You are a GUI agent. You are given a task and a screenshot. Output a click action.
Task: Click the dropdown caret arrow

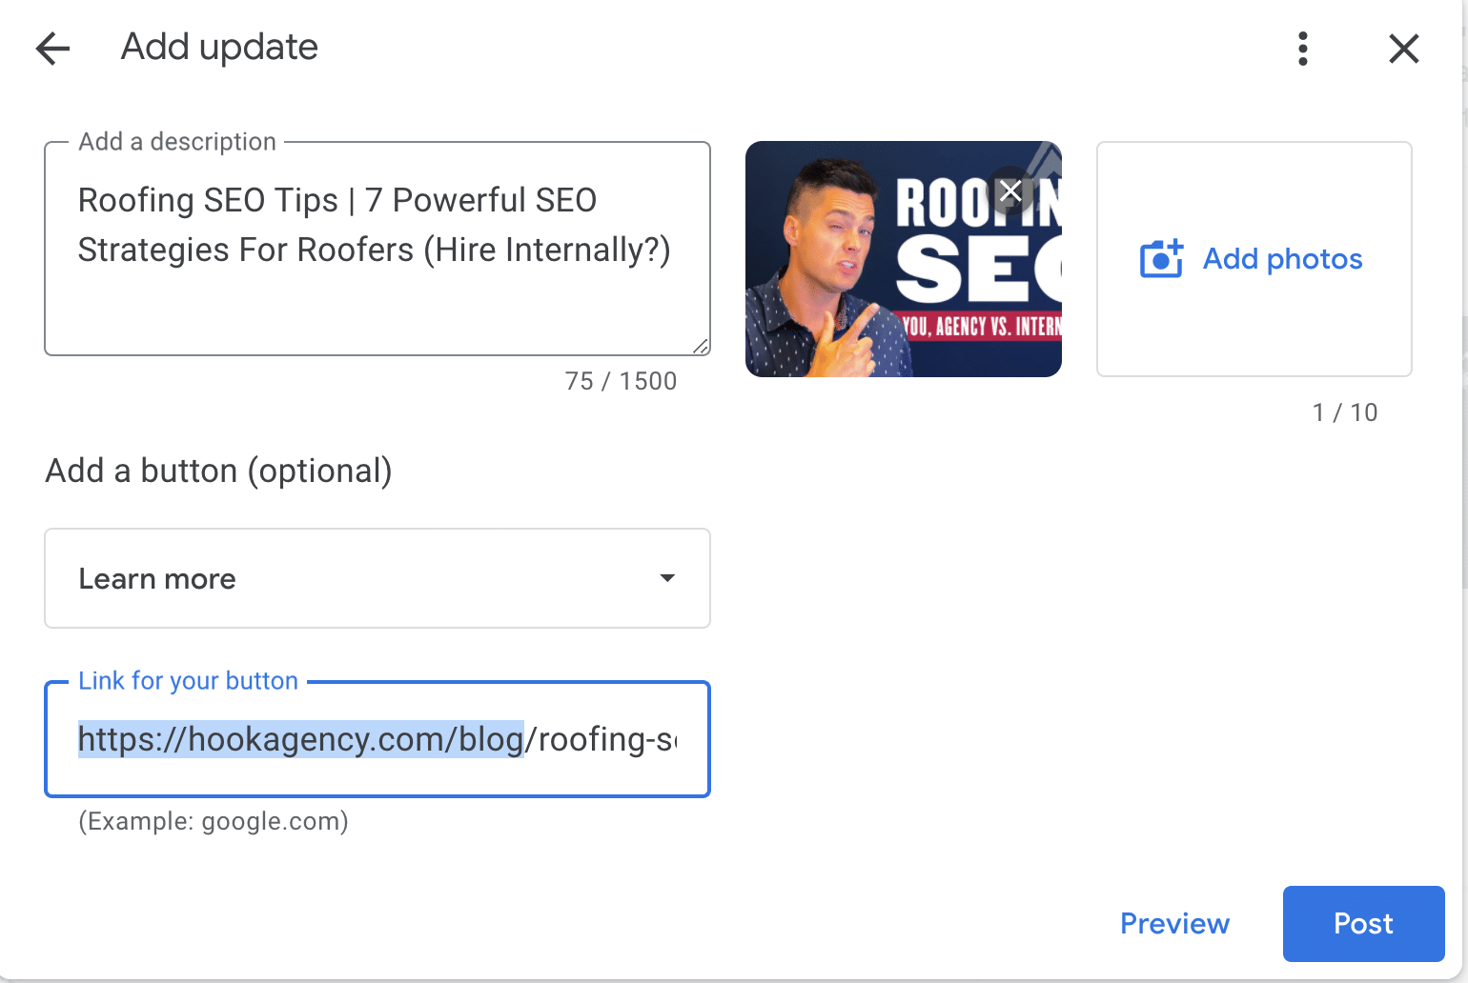tap(667, 578)
